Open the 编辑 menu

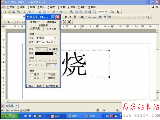coord(21,7)
